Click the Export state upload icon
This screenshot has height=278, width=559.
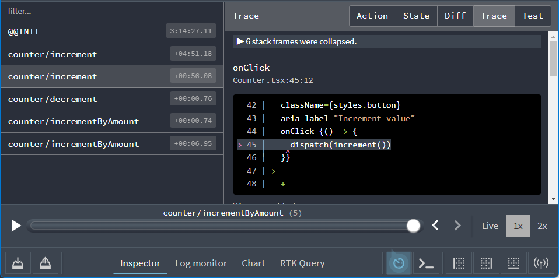[x=45, y=263]
